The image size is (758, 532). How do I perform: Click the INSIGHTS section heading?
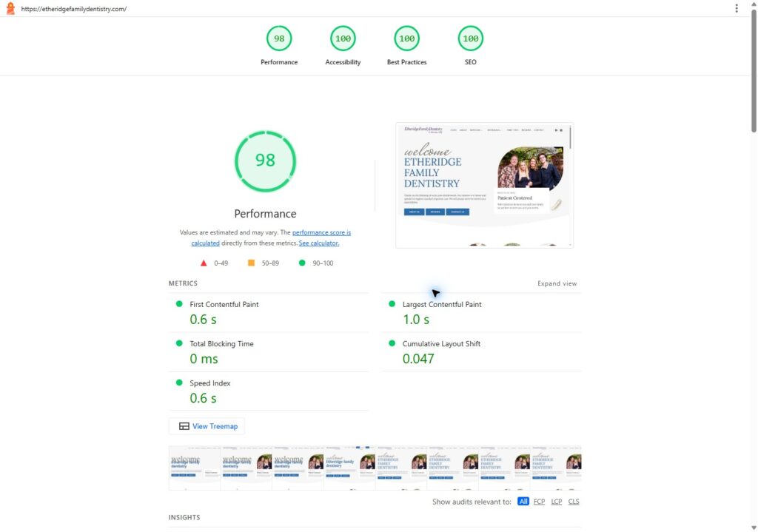(x=184, y=517)
